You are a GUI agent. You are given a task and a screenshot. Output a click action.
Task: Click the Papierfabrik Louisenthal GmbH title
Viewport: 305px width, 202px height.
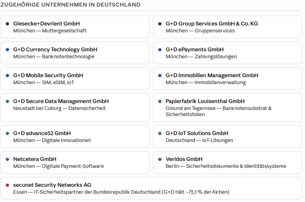click(x=205, y=101)
